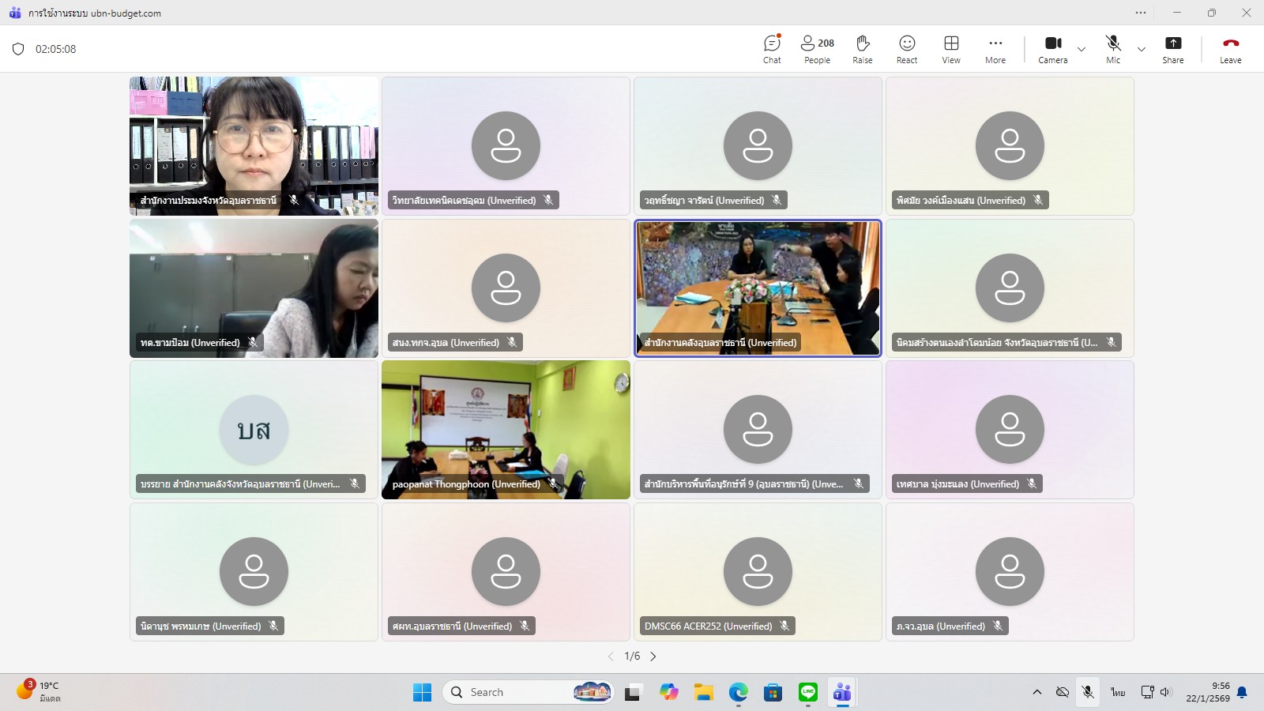Leave the meeting

click(1230, 49)
